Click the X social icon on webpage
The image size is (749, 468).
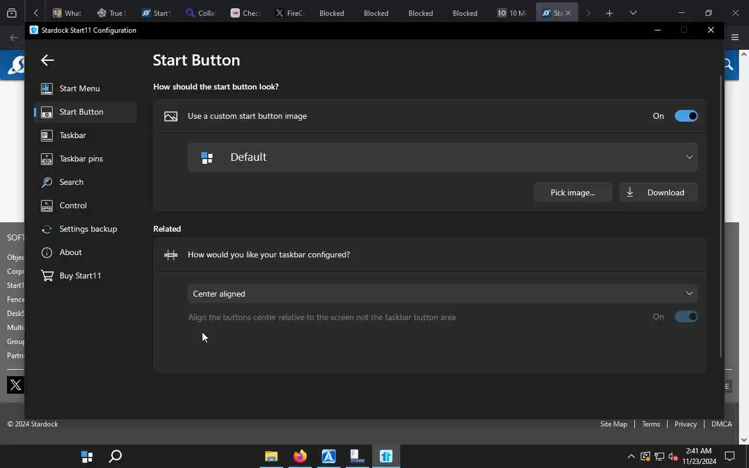point(16,385)
